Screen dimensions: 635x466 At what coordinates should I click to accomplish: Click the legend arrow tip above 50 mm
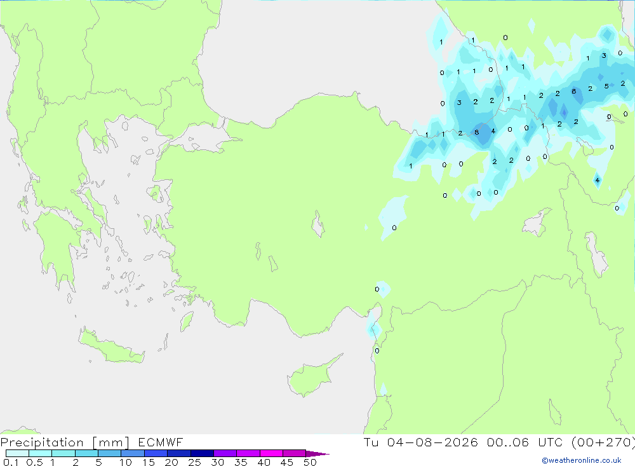[x=317, y=454]
